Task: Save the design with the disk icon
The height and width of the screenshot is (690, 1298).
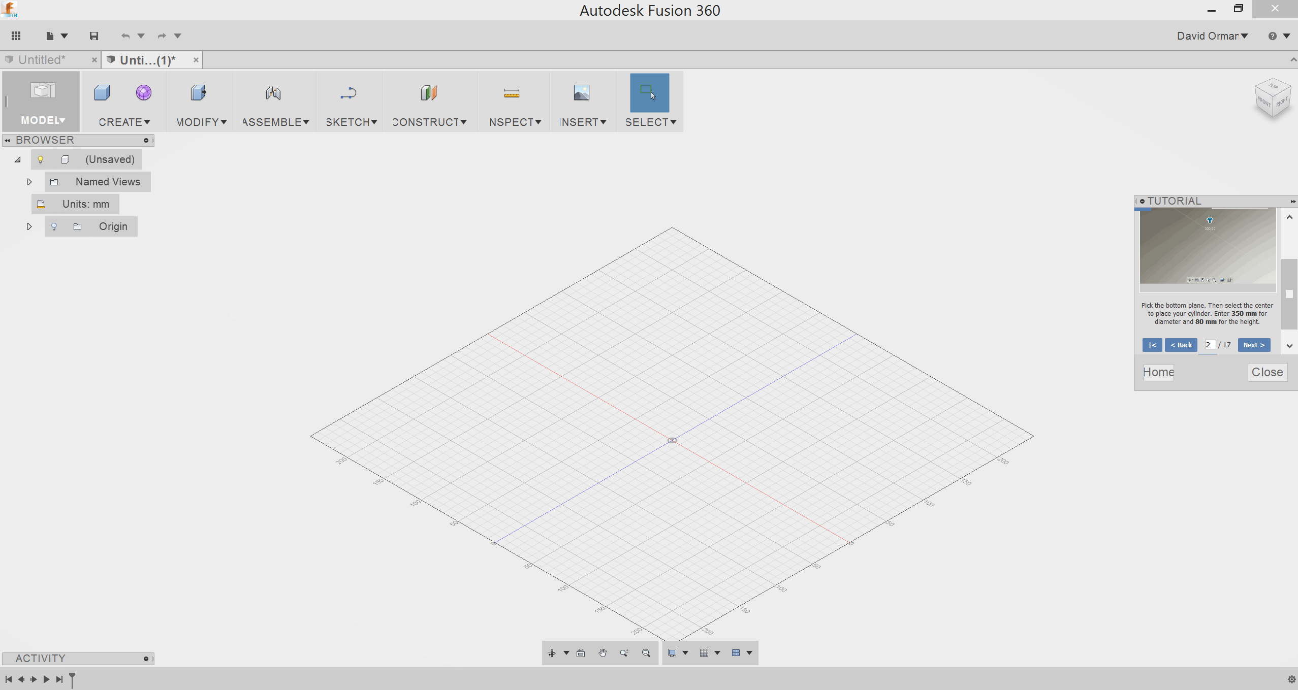Action: point(94,36)
